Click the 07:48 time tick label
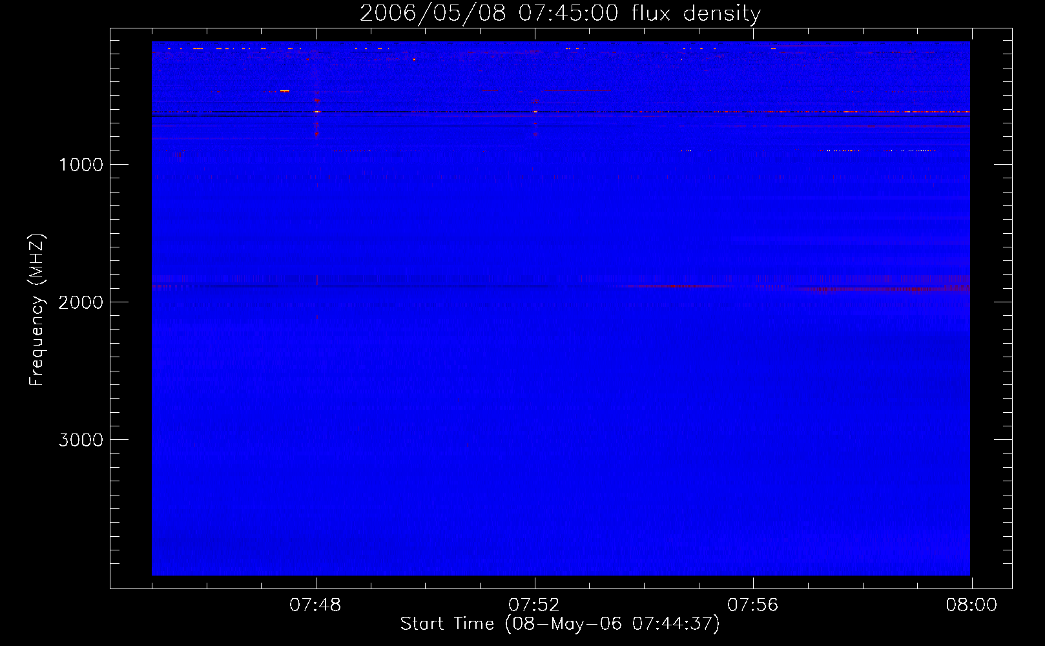This screenshot has width=1045, height=646. [315, 605]
